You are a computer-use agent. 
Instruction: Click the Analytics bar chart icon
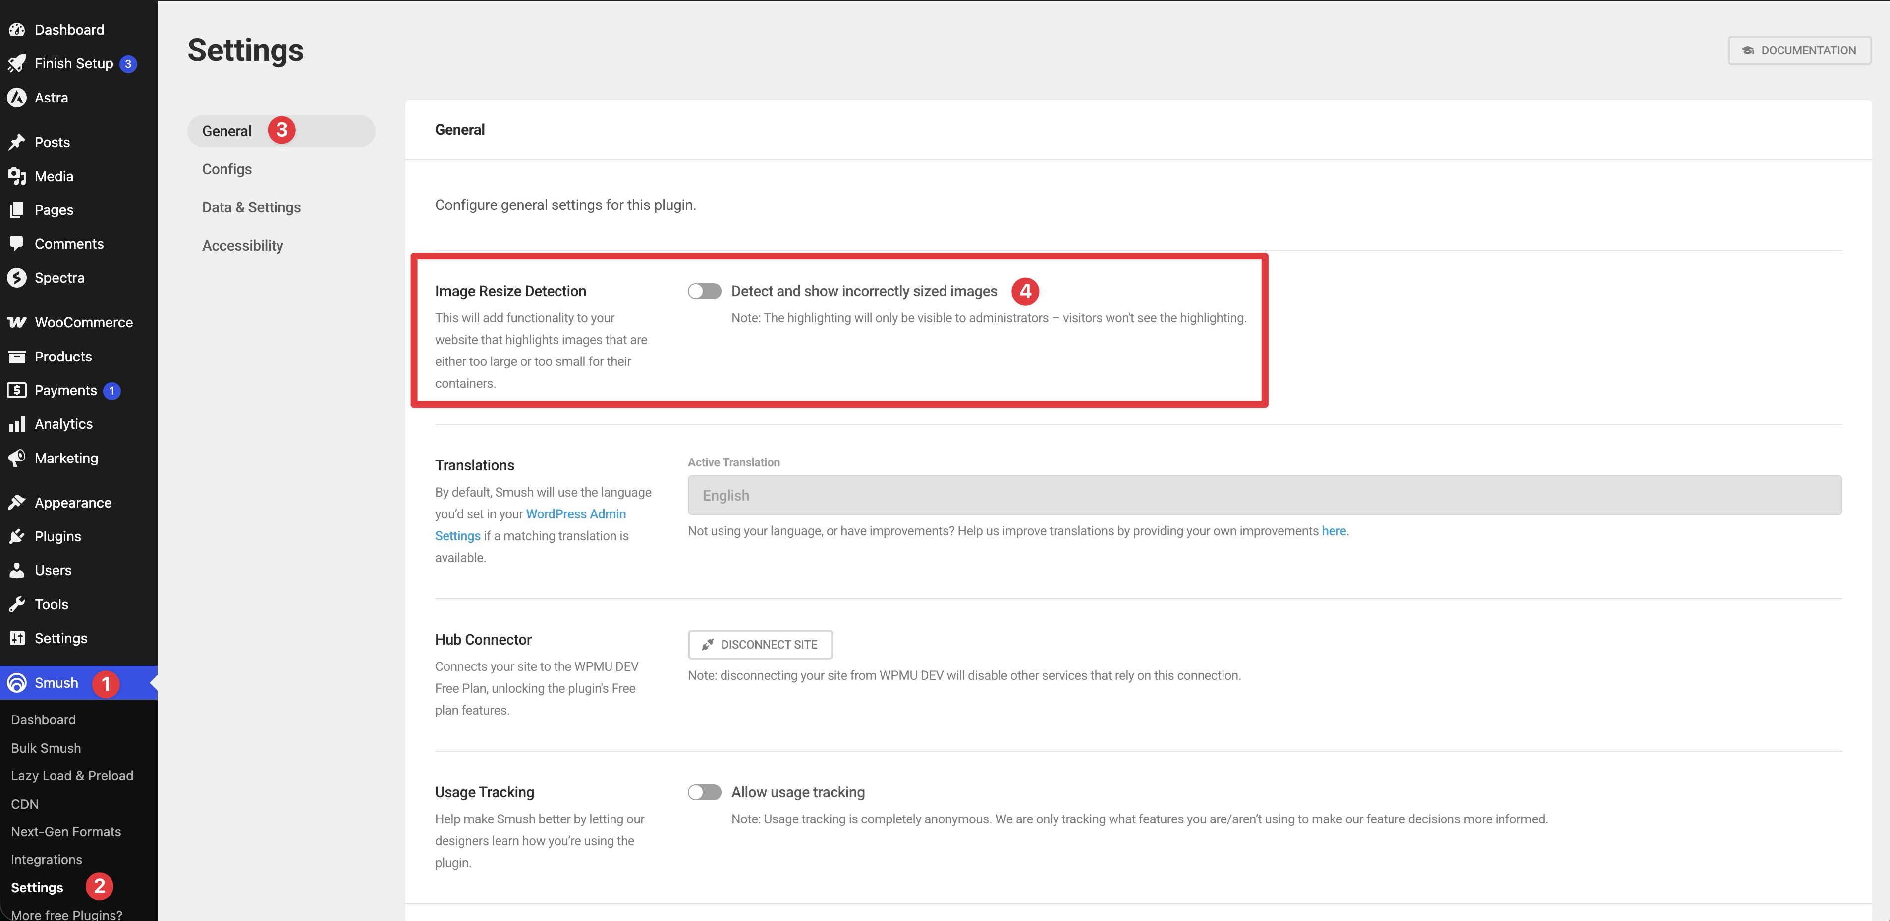pyautogui.click(x=16, y=424)
